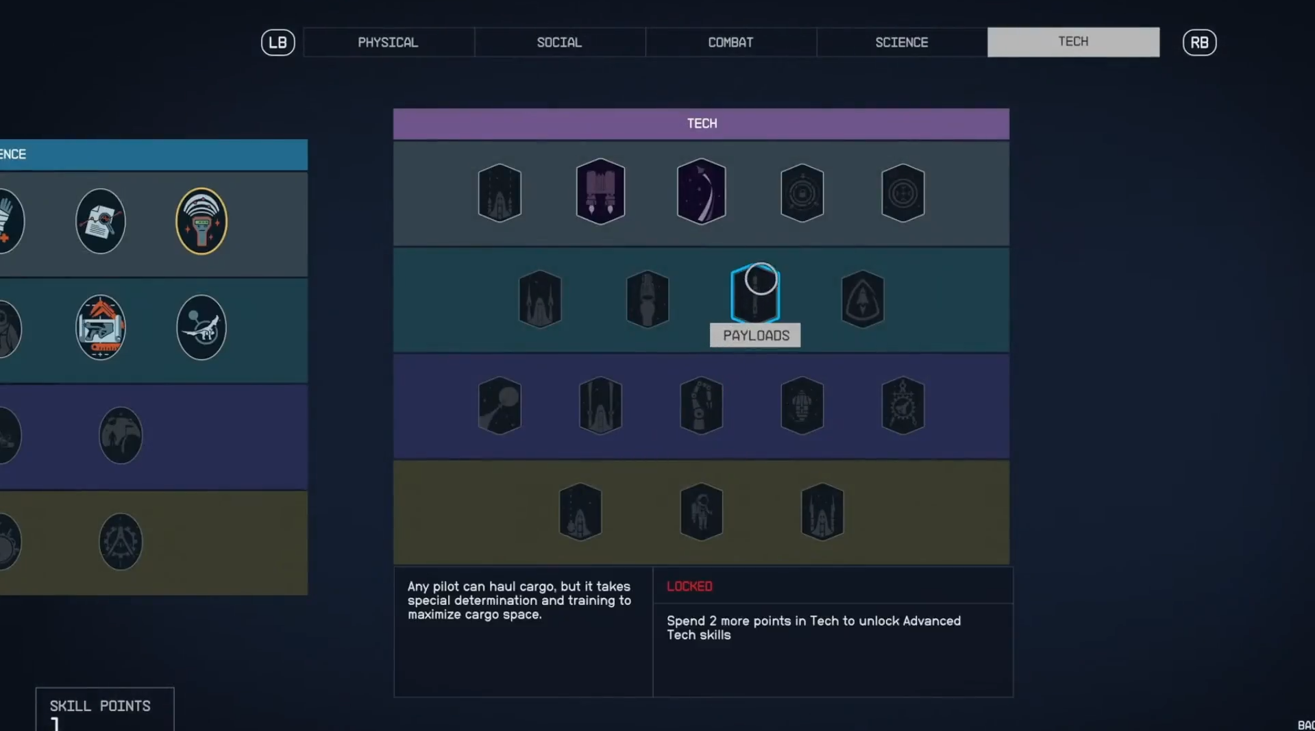Select the Security lock skill badge

coord(802,193)
